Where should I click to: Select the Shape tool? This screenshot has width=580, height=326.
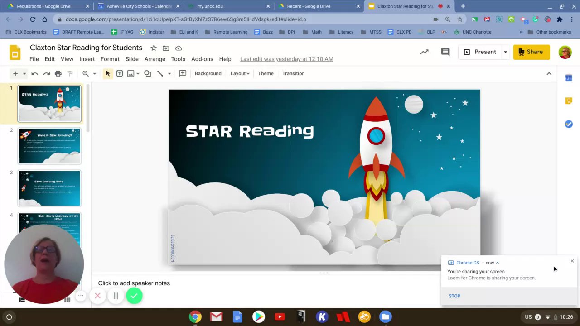click(147, 73)
